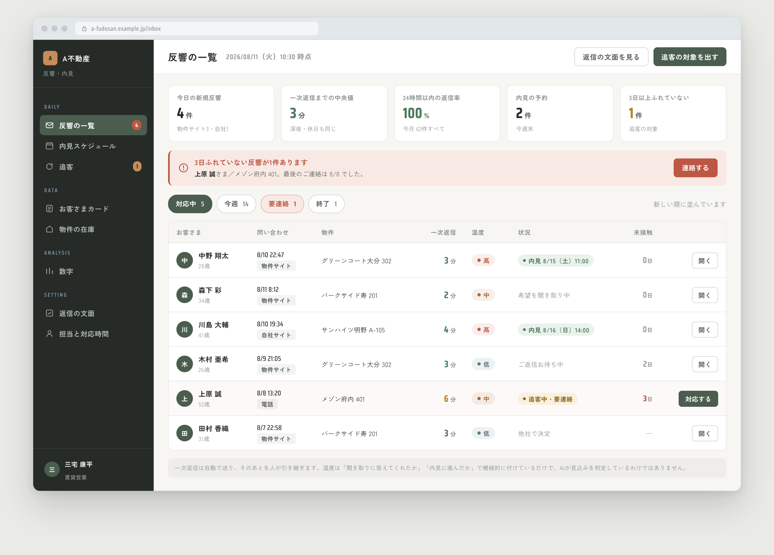Click the 未接触 column header
774x555 pixels.
[643, 233]
